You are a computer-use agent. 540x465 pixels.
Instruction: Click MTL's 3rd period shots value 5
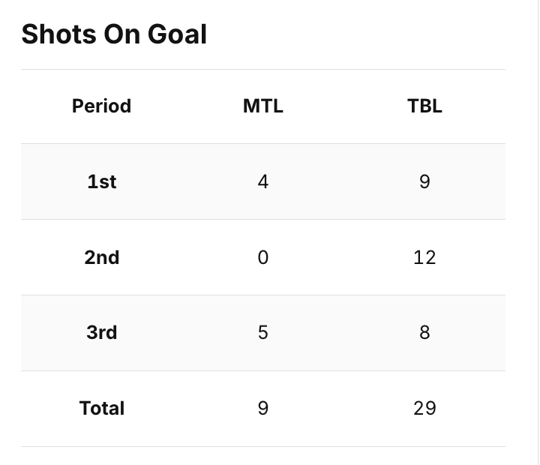(263, 333)
